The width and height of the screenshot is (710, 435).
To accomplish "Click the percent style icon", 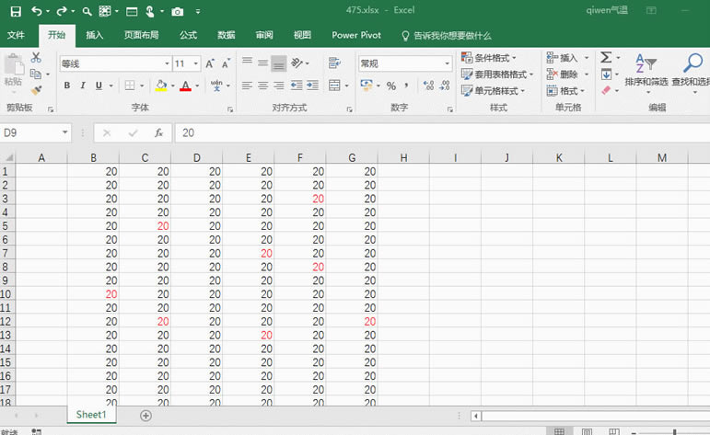I will coord(391,86).
